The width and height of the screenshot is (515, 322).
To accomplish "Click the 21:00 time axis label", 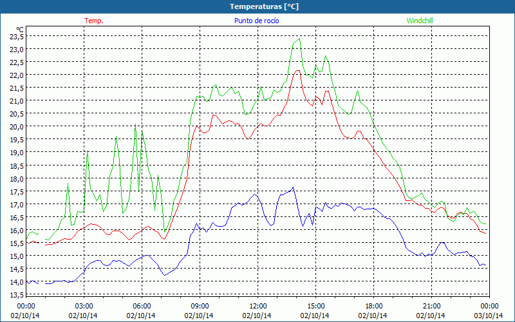I will [431, 307].
